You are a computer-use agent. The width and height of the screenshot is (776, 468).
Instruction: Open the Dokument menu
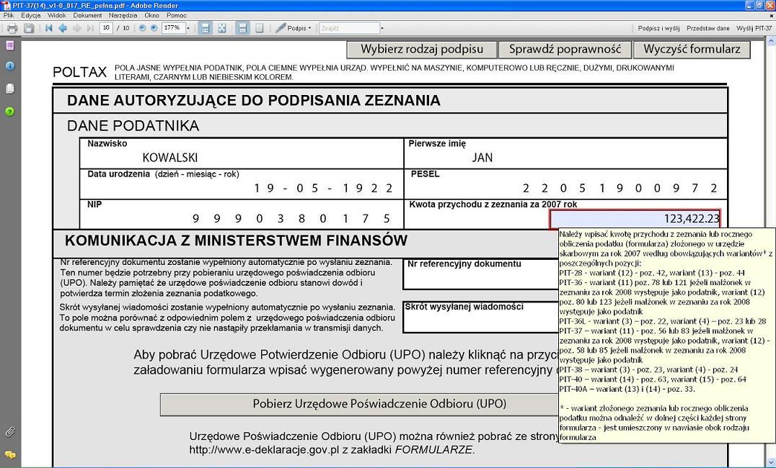point(87,15)
